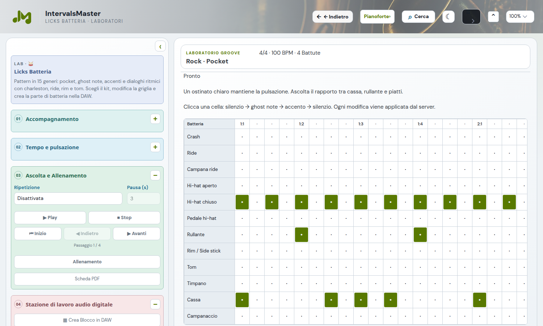543x326 pixels.
Task: Toggle the Hi-hat chiuso cell at beat 1:3
Action: (x=361, y=202)
